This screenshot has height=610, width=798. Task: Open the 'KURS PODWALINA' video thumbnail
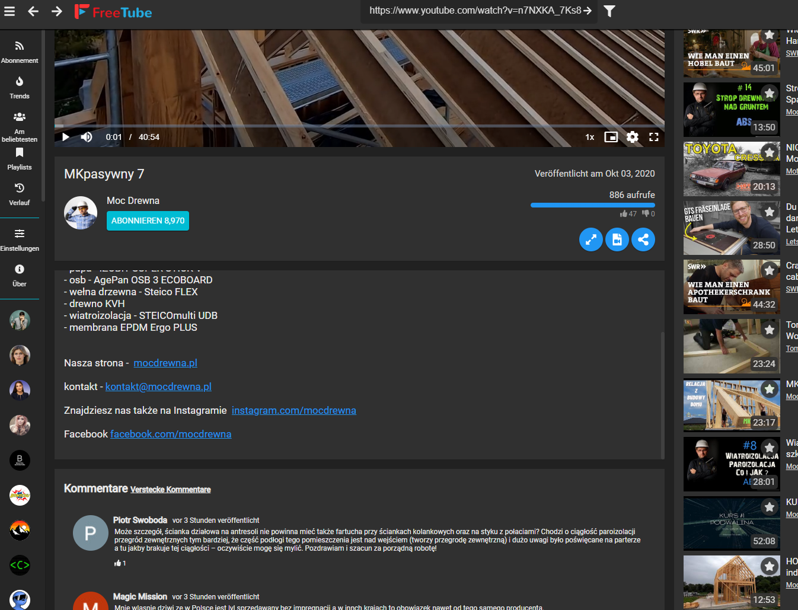coord(732,523)
